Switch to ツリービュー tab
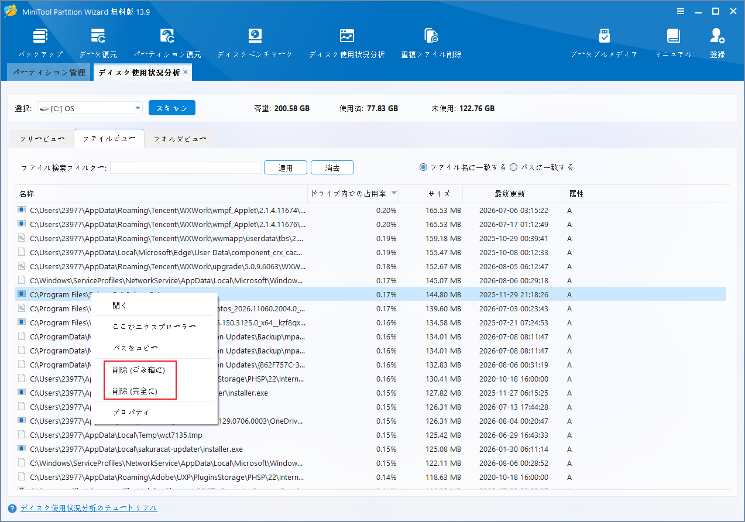 [x=42, y=139]
